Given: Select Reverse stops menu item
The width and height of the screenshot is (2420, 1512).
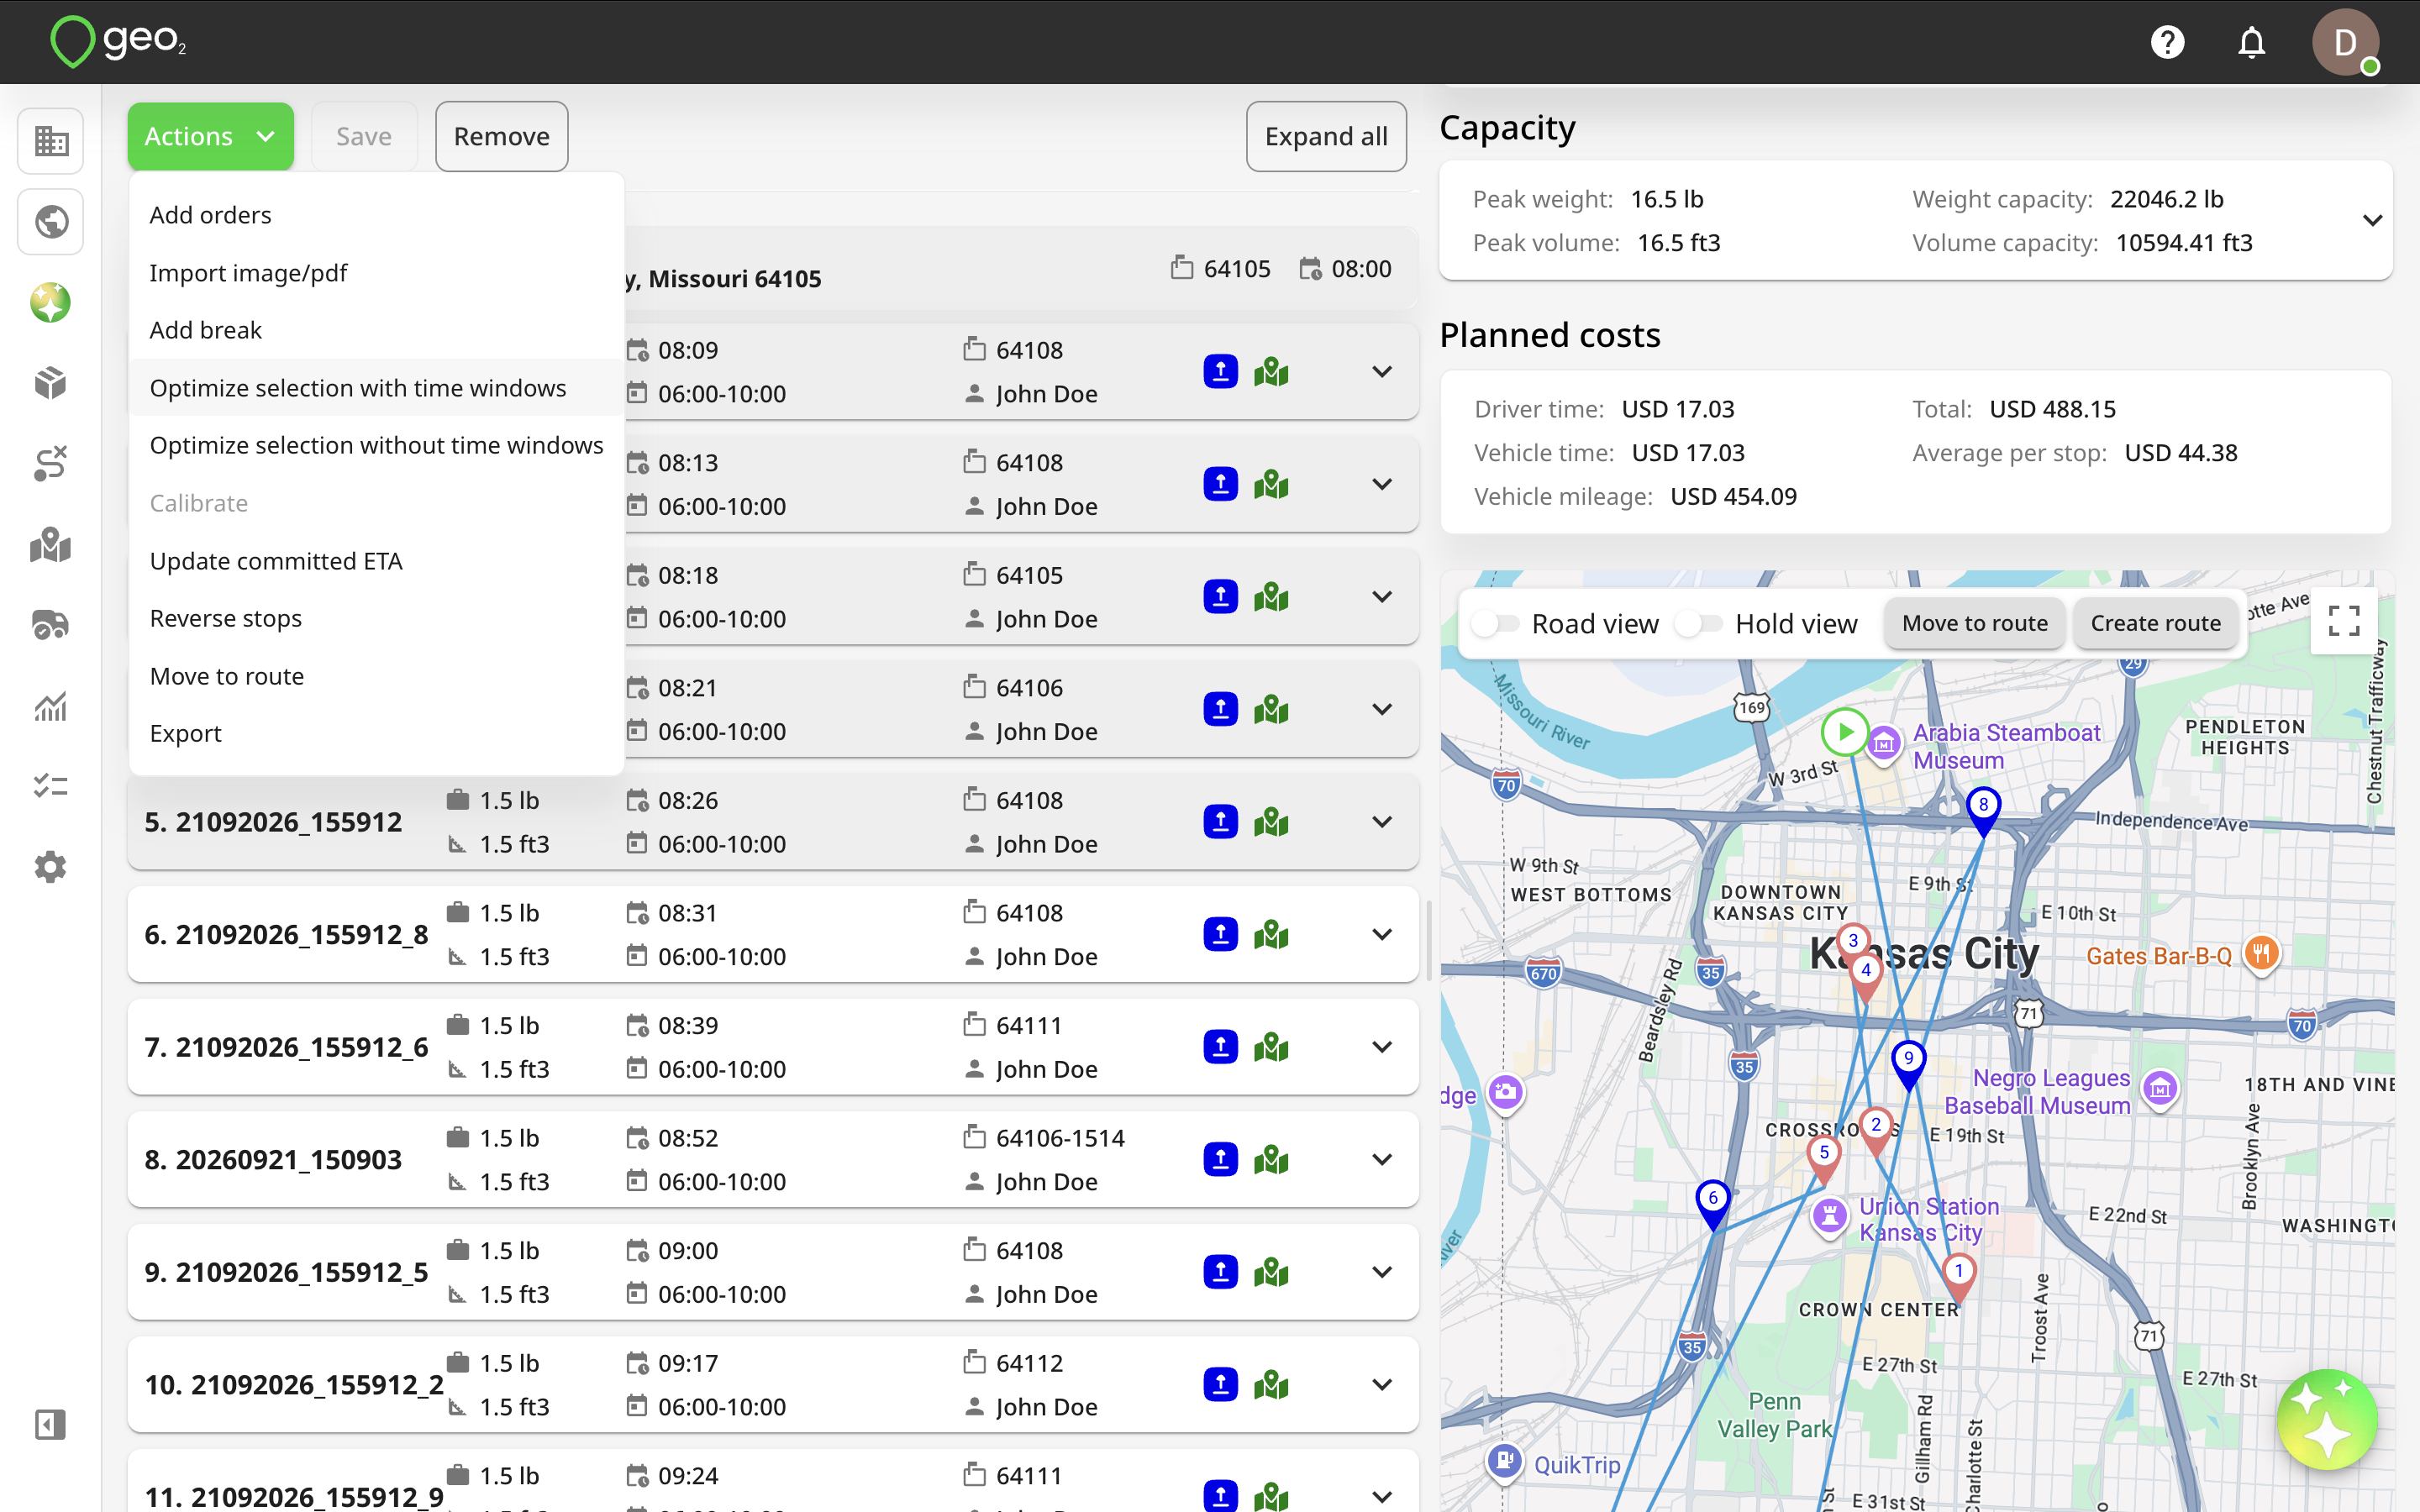Looking at the screenshot, I should point(376,618).
